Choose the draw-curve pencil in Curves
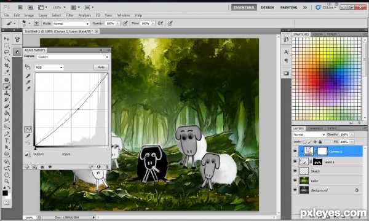Screen dimensions: 369x221 [28, 136]
